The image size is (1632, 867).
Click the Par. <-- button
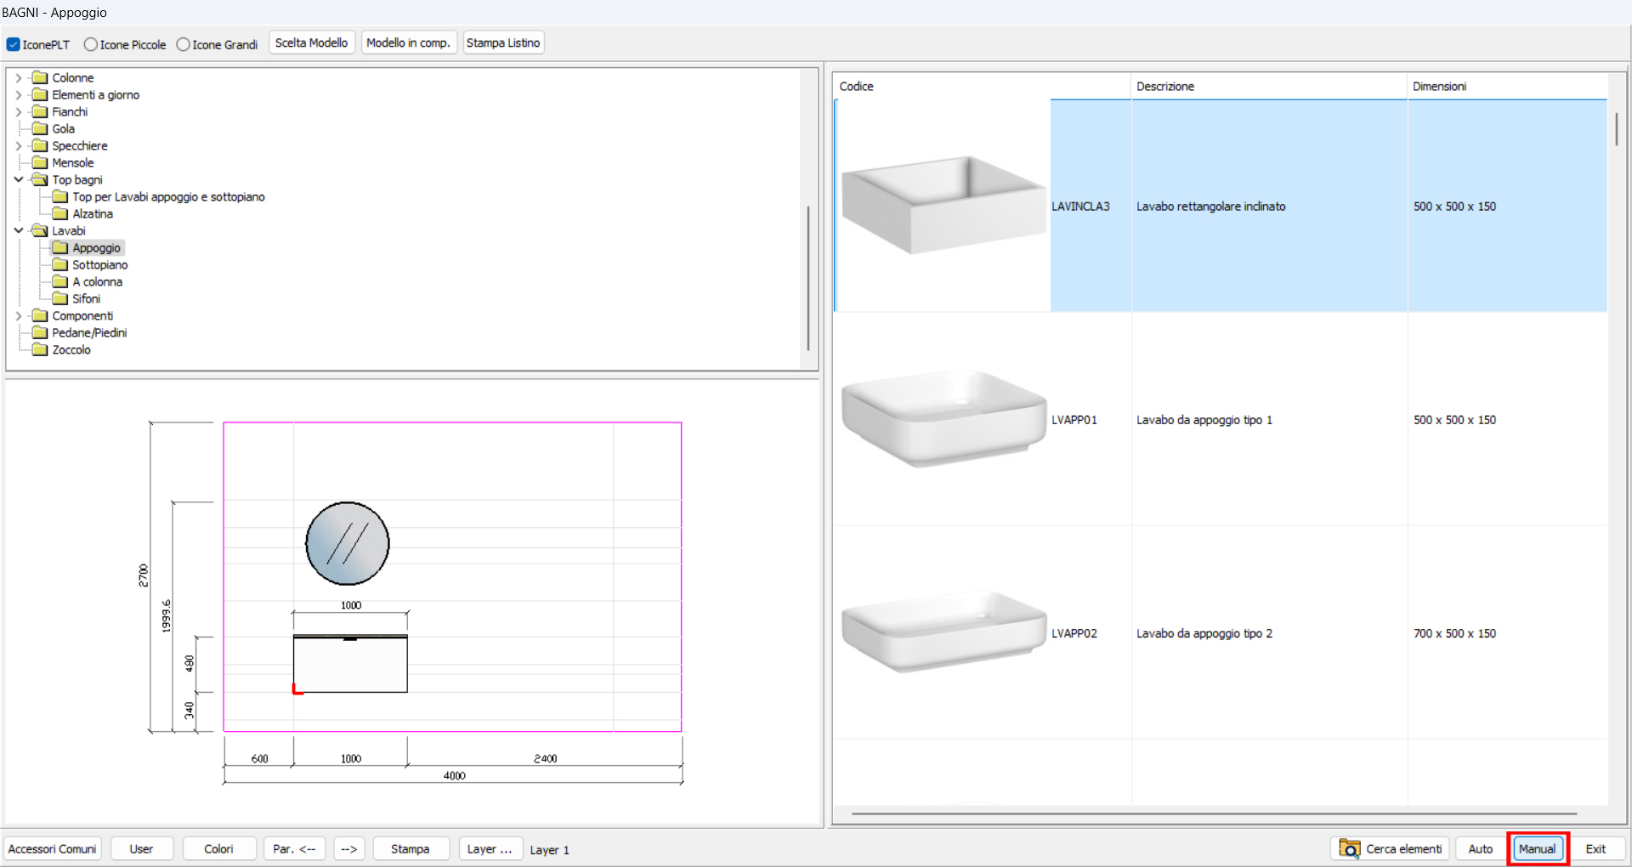coord(294,848)
